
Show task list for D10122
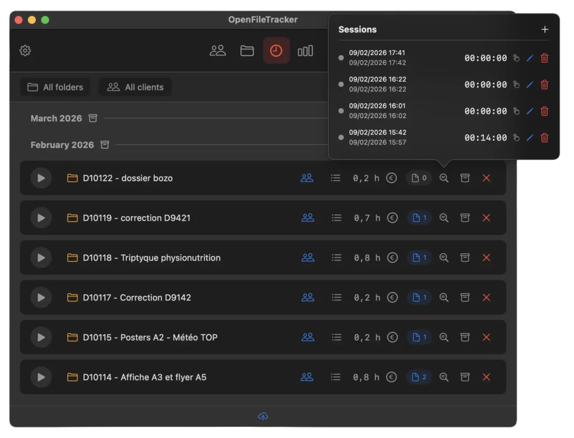point(336,178)
